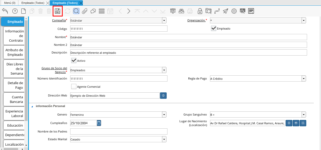Click the last toolbar icon showing a form with signature
The width and height of the screenshot is (321, 150).
[x=251, y=11]
